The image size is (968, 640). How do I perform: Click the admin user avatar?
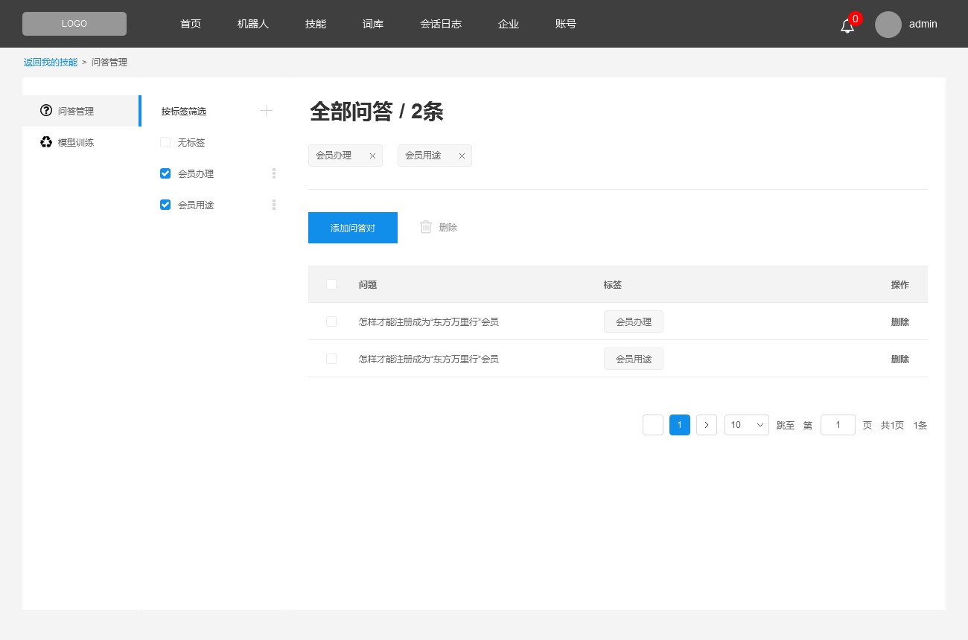pyautogui.click(x=888, y=25)
